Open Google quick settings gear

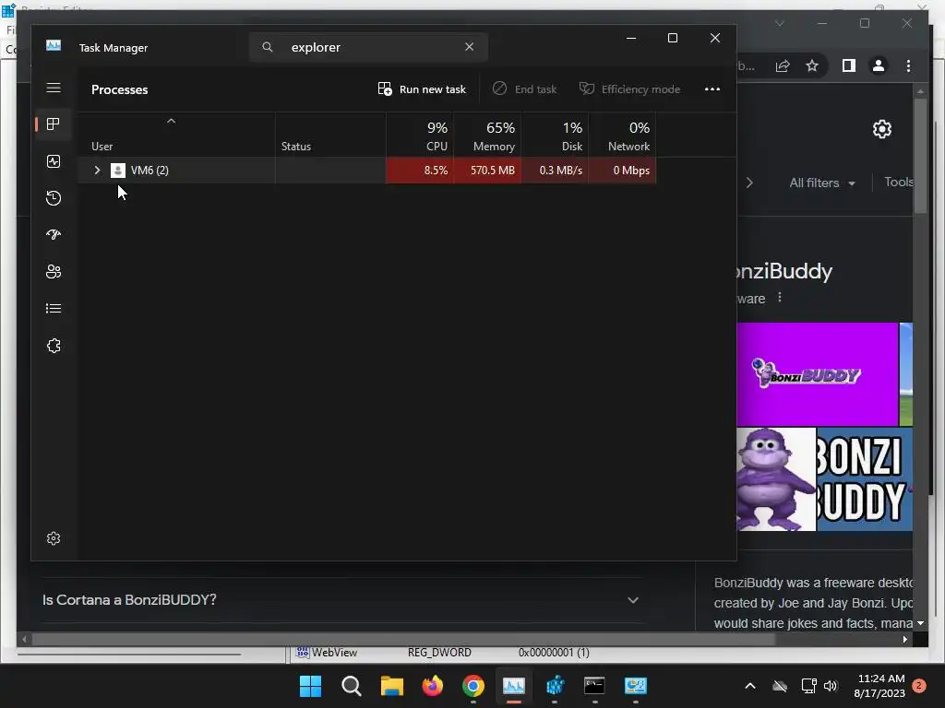pyautogui.click(x=881, y=129)
